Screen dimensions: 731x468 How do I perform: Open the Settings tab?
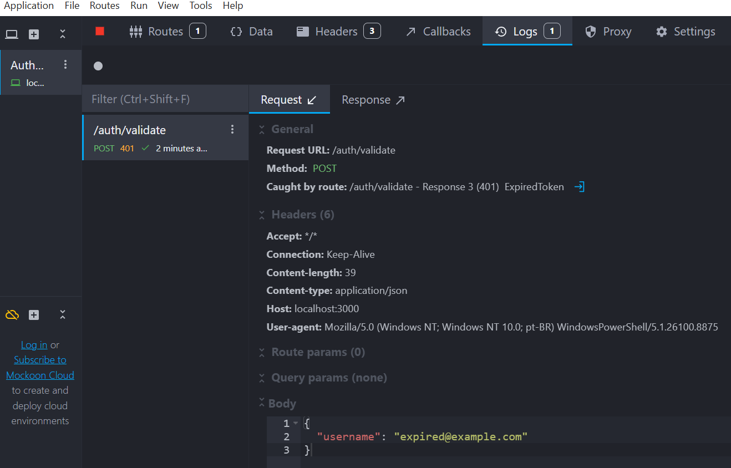pos(686,31)
